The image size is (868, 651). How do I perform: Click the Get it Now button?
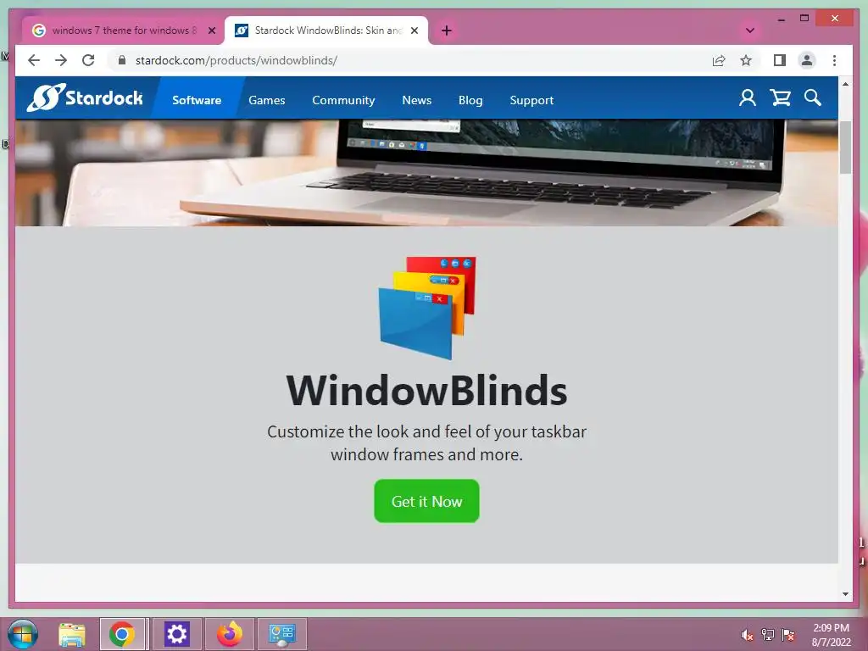click(427, 501)
